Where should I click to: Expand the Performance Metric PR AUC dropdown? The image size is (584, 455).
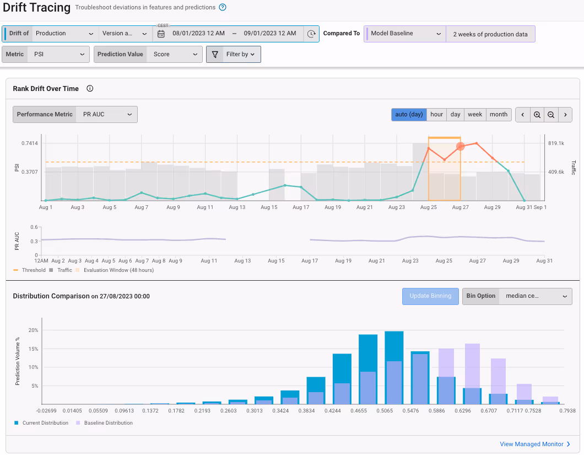[x=75, y=115]
